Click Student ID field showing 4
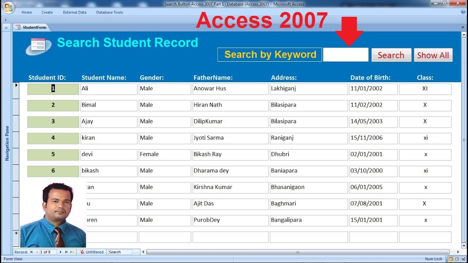468x263 pixels. coord(53,138)
